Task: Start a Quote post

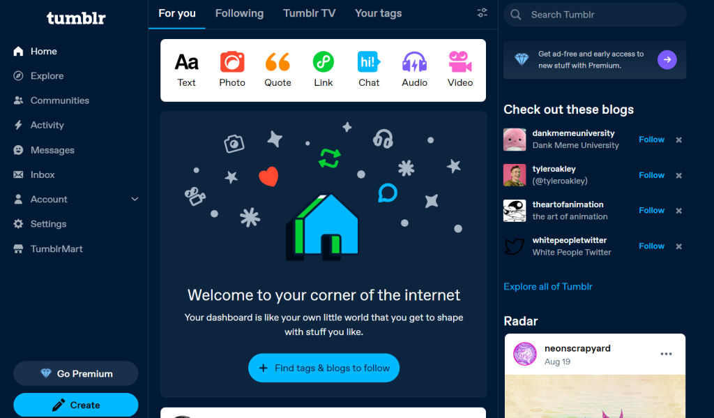Action: pos(278,69)
